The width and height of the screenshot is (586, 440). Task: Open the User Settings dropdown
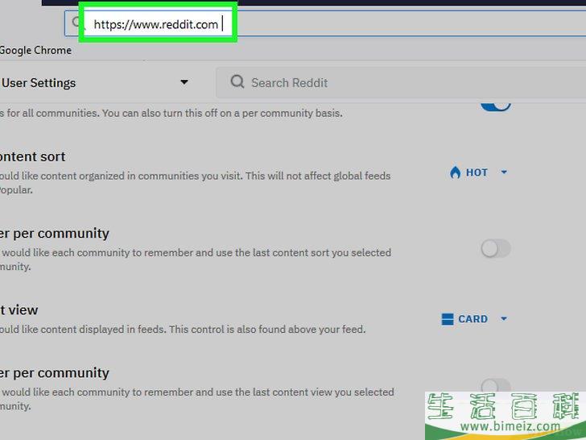(x=184, y=82)
